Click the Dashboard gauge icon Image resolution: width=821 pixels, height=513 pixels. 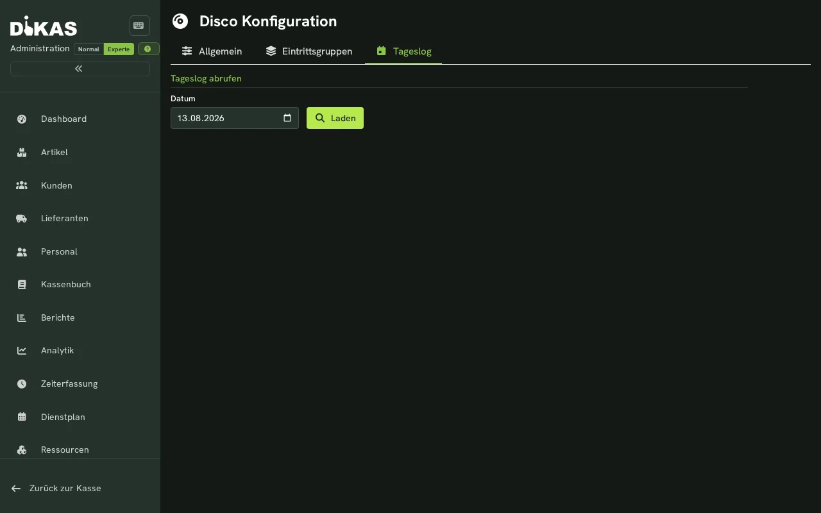[22, 119]
